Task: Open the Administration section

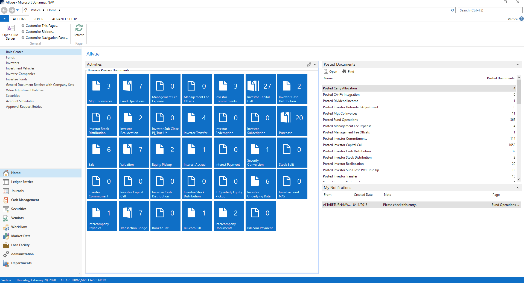Action: coord(22,254)
